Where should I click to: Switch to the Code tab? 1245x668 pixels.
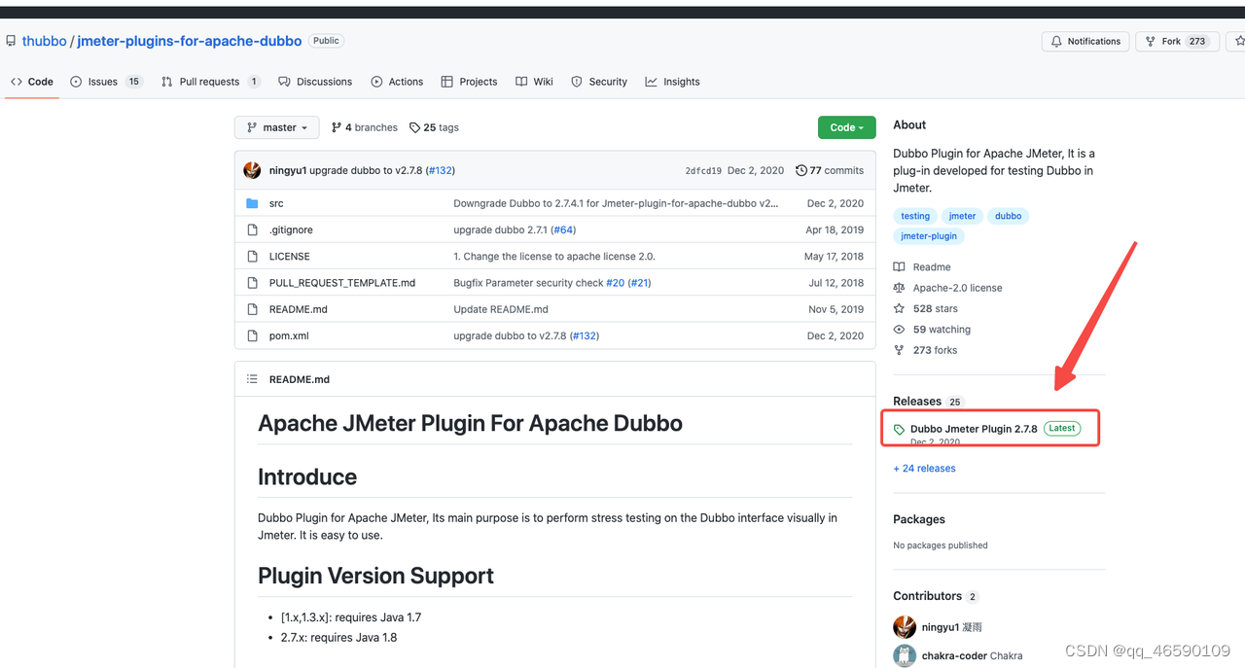31,82
